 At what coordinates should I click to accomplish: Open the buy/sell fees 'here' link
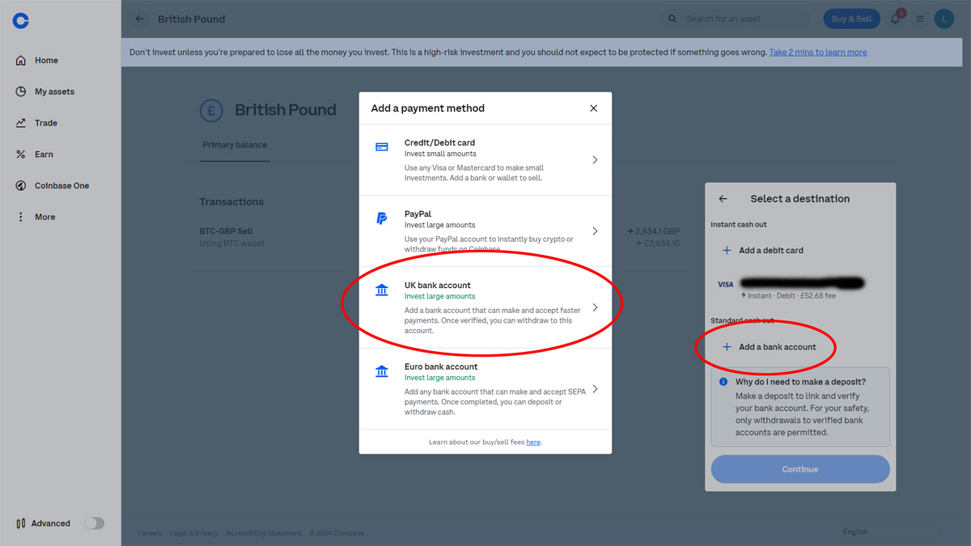point(533,442)
